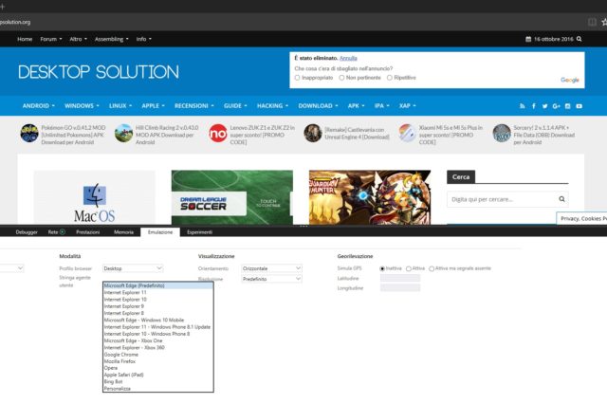Screen dimensions: 607x404
Task: Click the Latitudine input field
Action: click(399, 279)
